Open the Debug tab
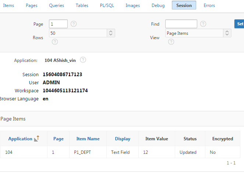The height and width of the screenshot is (178, 244). click(158, 5)
